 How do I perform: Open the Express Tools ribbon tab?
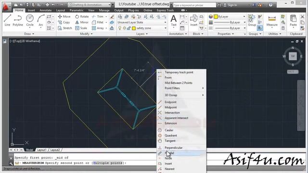165,11
